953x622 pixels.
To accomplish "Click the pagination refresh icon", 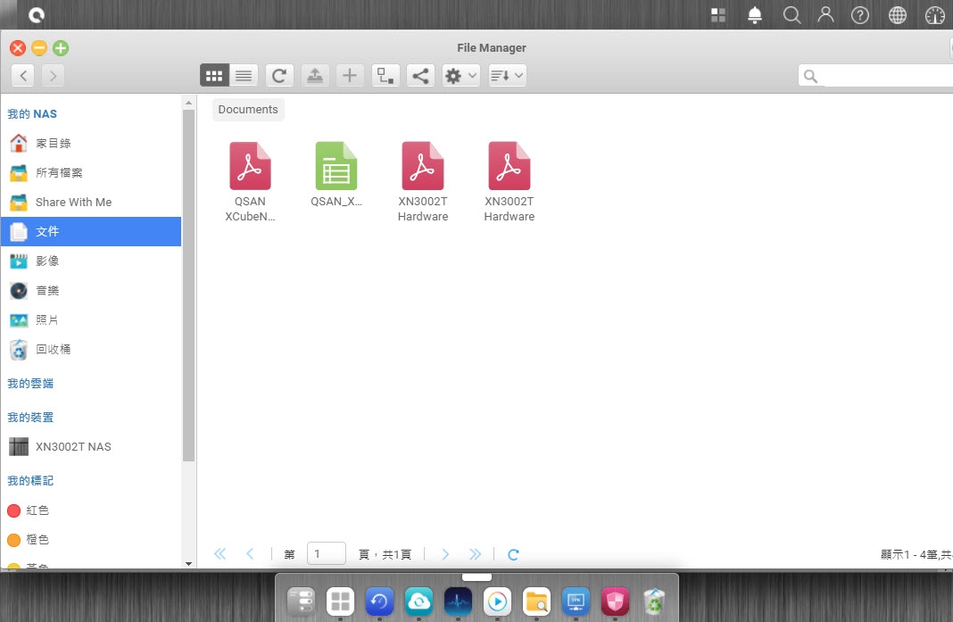I will tap(513, 554).
